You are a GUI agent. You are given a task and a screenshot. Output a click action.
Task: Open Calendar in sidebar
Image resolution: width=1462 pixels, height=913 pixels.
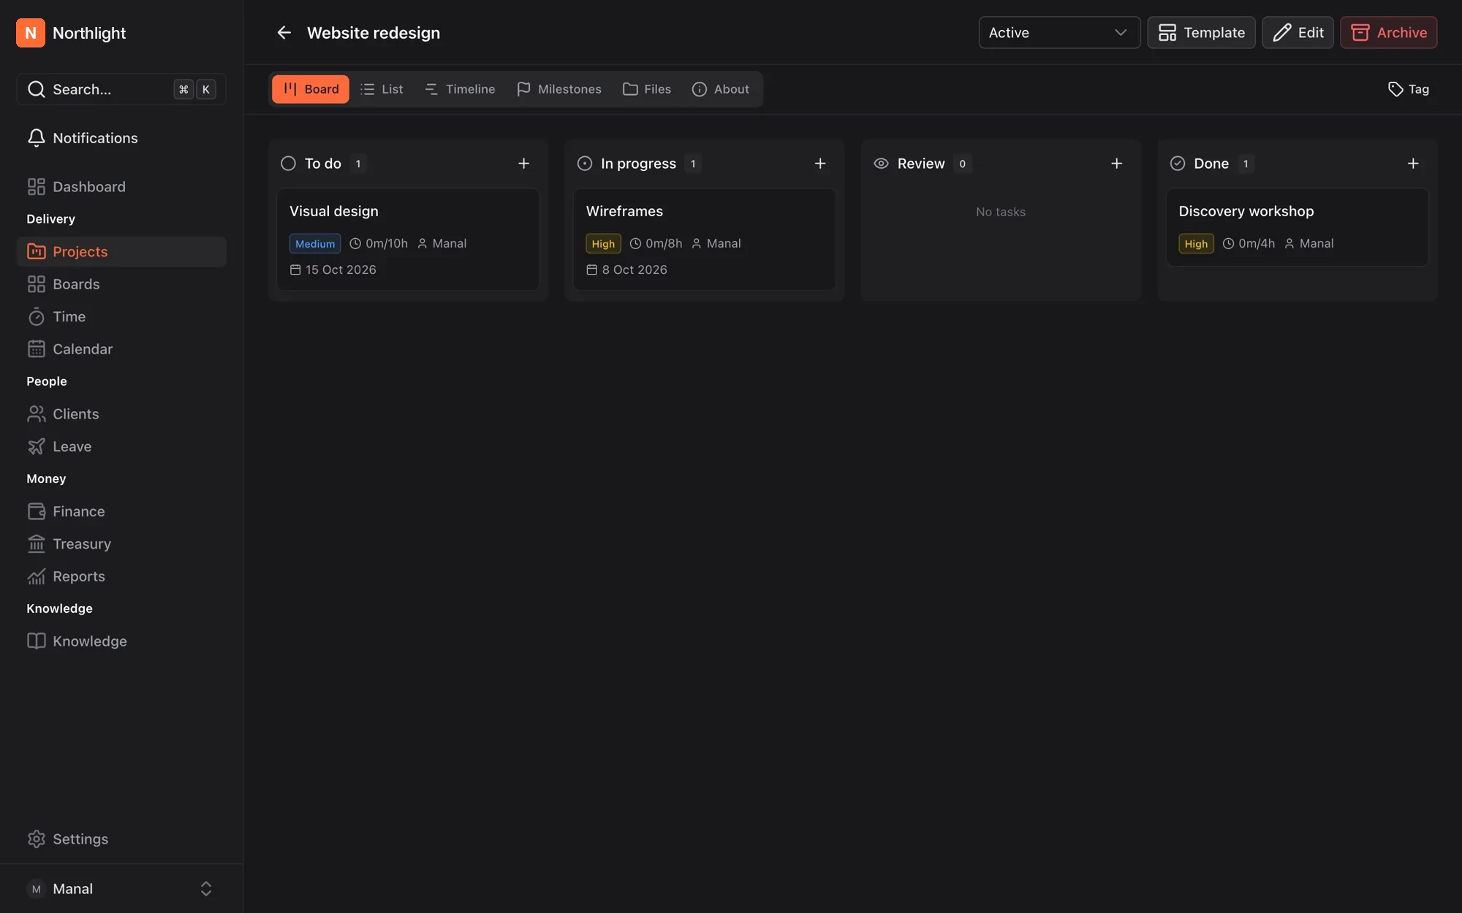coord(121,349)
